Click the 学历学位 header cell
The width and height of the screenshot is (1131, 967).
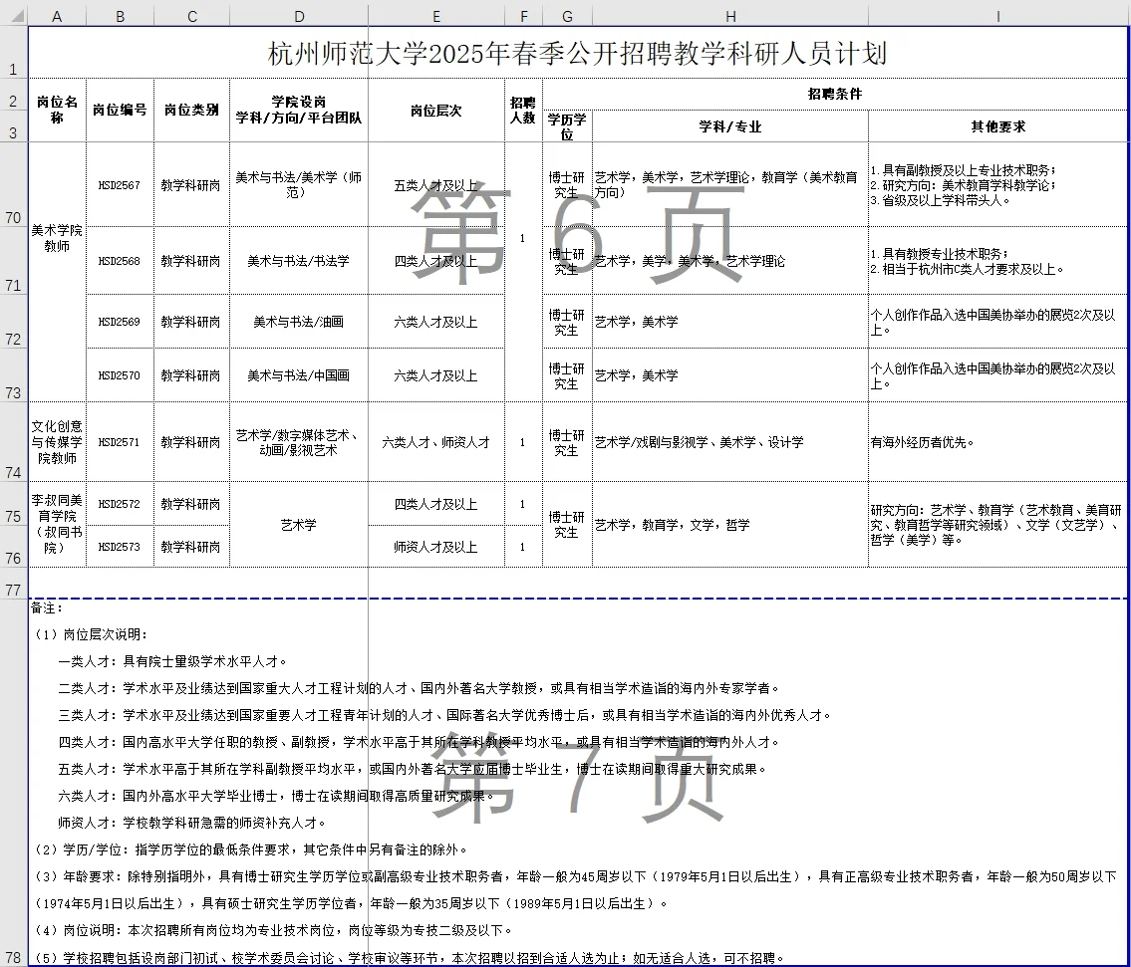click(x=567, y=126)
